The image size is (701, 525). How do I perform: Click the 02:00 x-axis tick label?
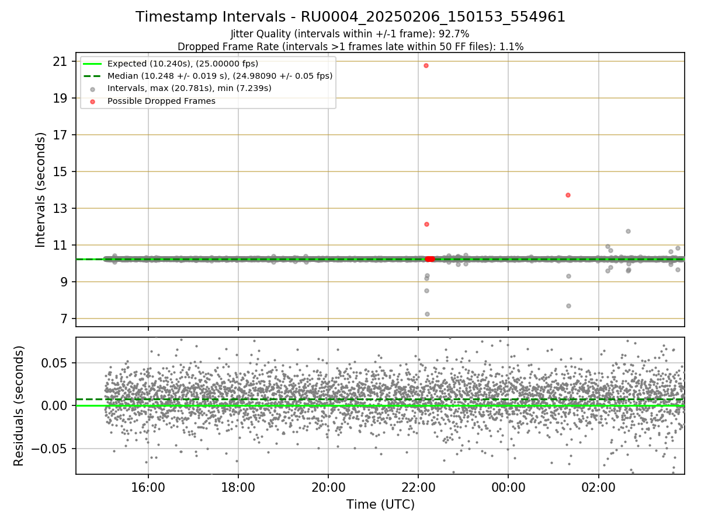[598, 487]
